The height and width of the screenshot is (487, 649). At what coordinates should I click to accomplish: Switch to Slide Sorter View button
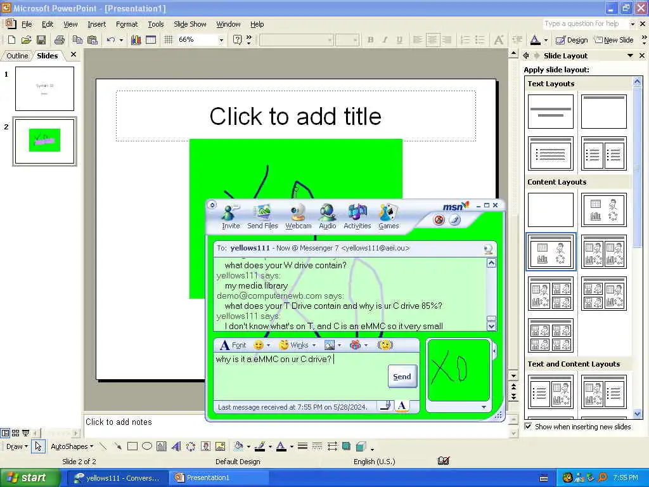point(15,433)
